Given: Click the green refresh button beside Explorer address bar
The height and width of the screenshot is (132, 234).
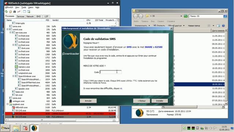Looking at the screenshot, I should click(x=186, y=16).
